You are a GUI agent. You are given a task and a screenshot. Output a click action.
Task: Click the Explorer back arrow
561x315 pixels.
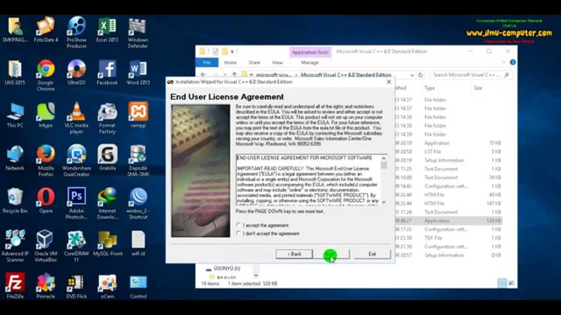pos(203,75)
